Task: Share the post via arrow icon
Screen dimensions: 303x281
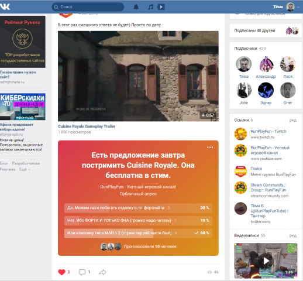Action: tap(102, 272)
